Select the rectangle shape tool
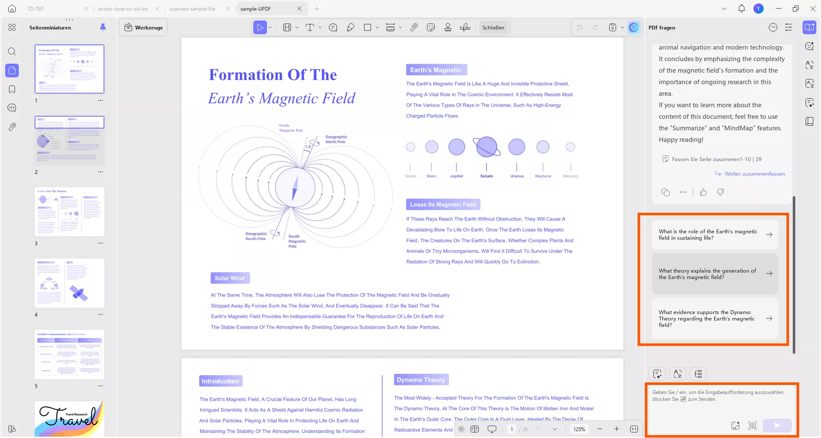 pos(368,27)
